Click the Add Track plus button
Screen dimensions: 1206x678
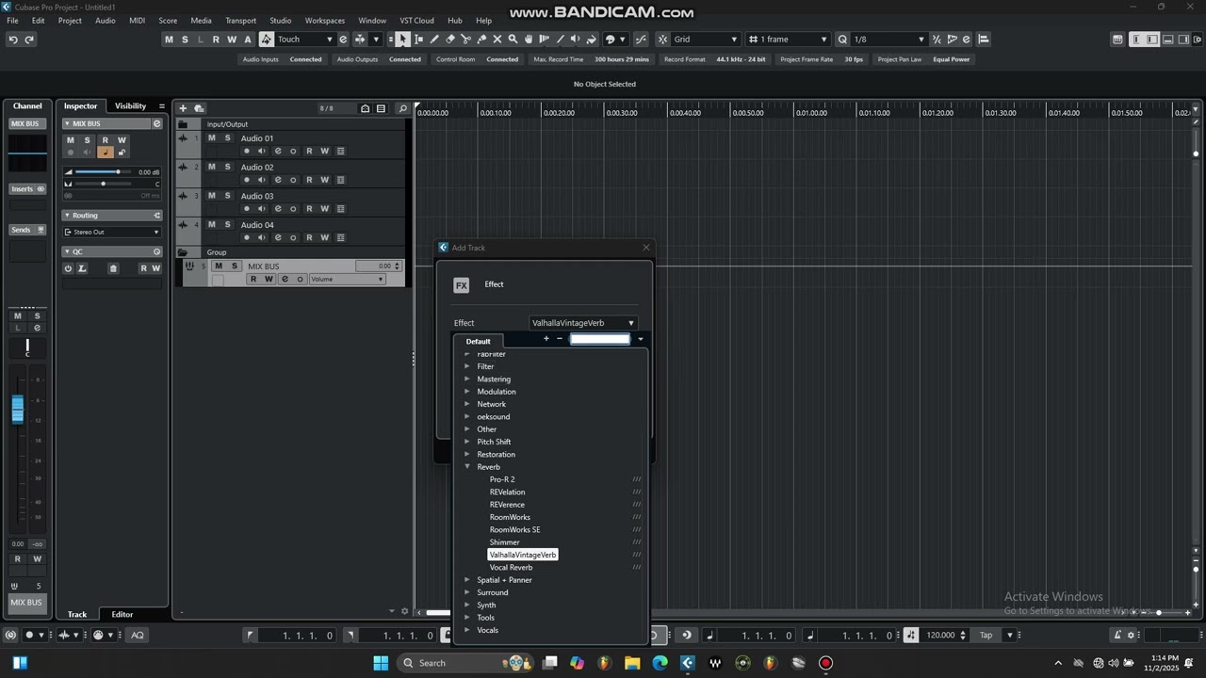(183, 108)
